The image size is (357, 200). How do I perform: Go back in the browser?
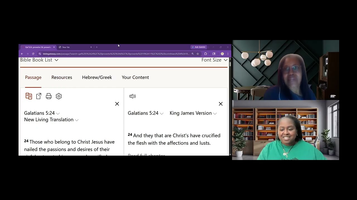pyautogui.click(x=22, y=54)
